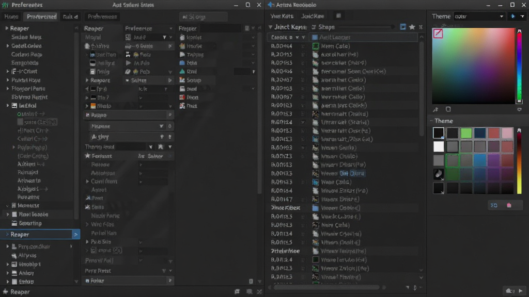The image size is (529, 297).
Task: Open the fourth Preferences tab
Action: (x=102, y=16)
